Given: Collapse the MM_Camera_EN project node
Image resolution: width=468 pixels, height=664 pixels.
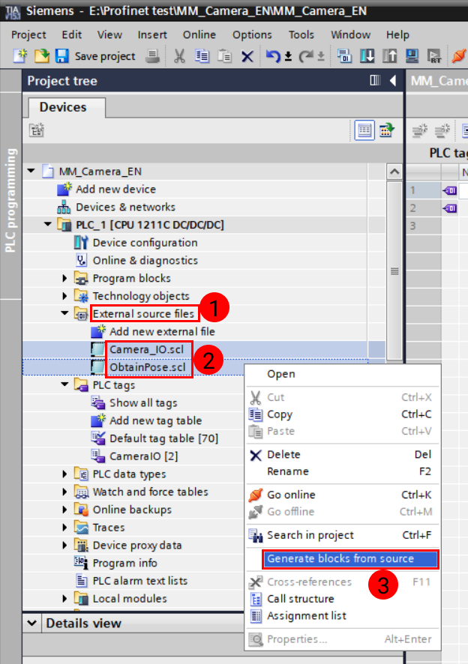Looking at the screenshot, I should tap(31, 171).
